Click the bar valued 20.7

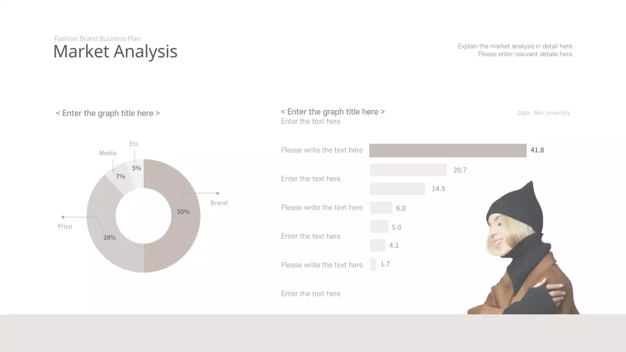(408, 170)
